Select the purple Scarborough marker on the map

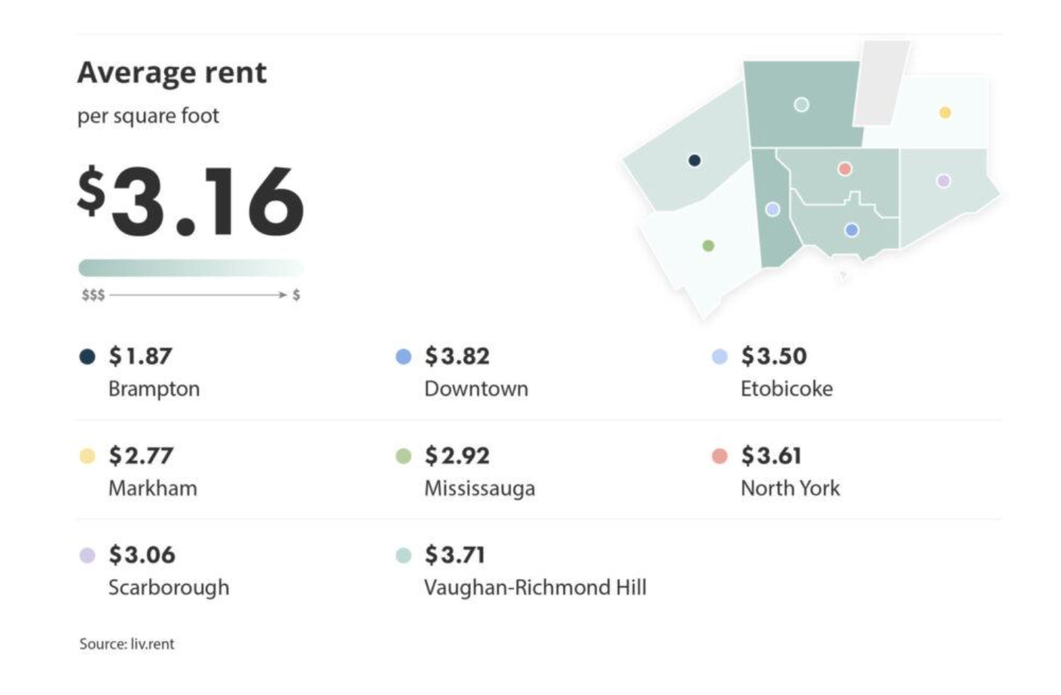click(944, 180)
